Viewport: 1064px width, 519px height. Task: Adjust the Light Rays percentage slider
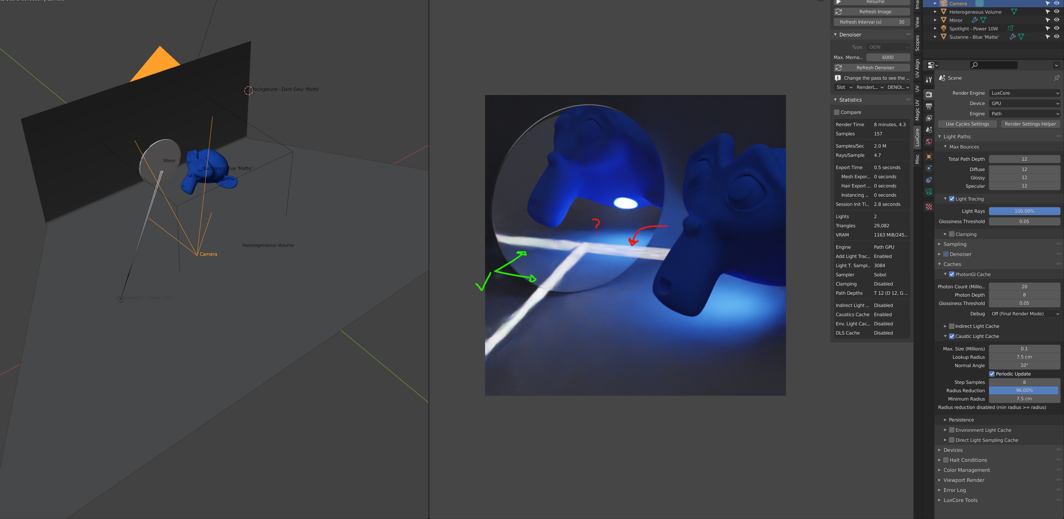(x=1024, y=211)
